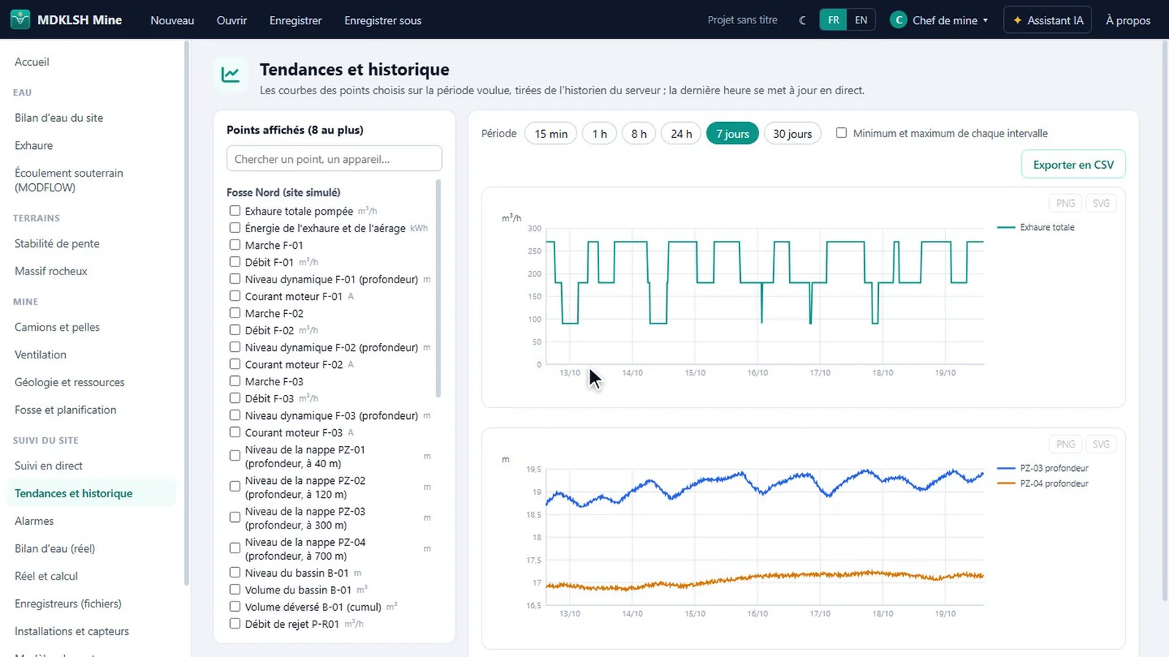Click Enregistrer in the top bar

click(x=295, y=20)
